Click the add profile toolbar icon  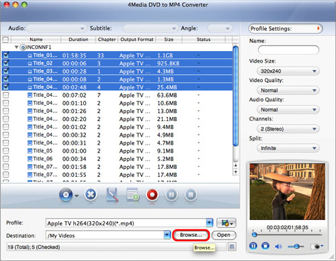[132, 194]
